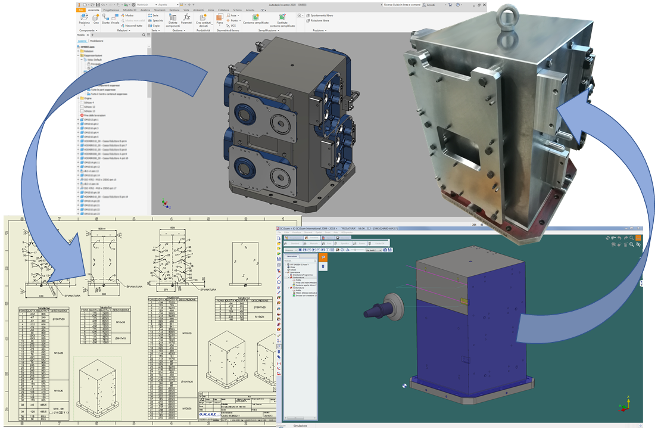Open the Parametri fx tool

pos(187,18)
